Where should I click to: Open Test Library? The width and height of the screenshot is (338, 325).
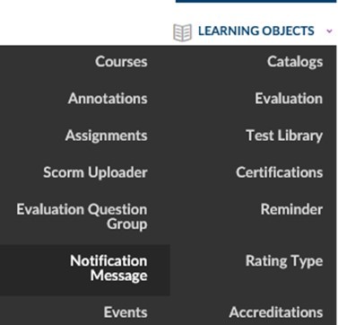tap(284, 136)
